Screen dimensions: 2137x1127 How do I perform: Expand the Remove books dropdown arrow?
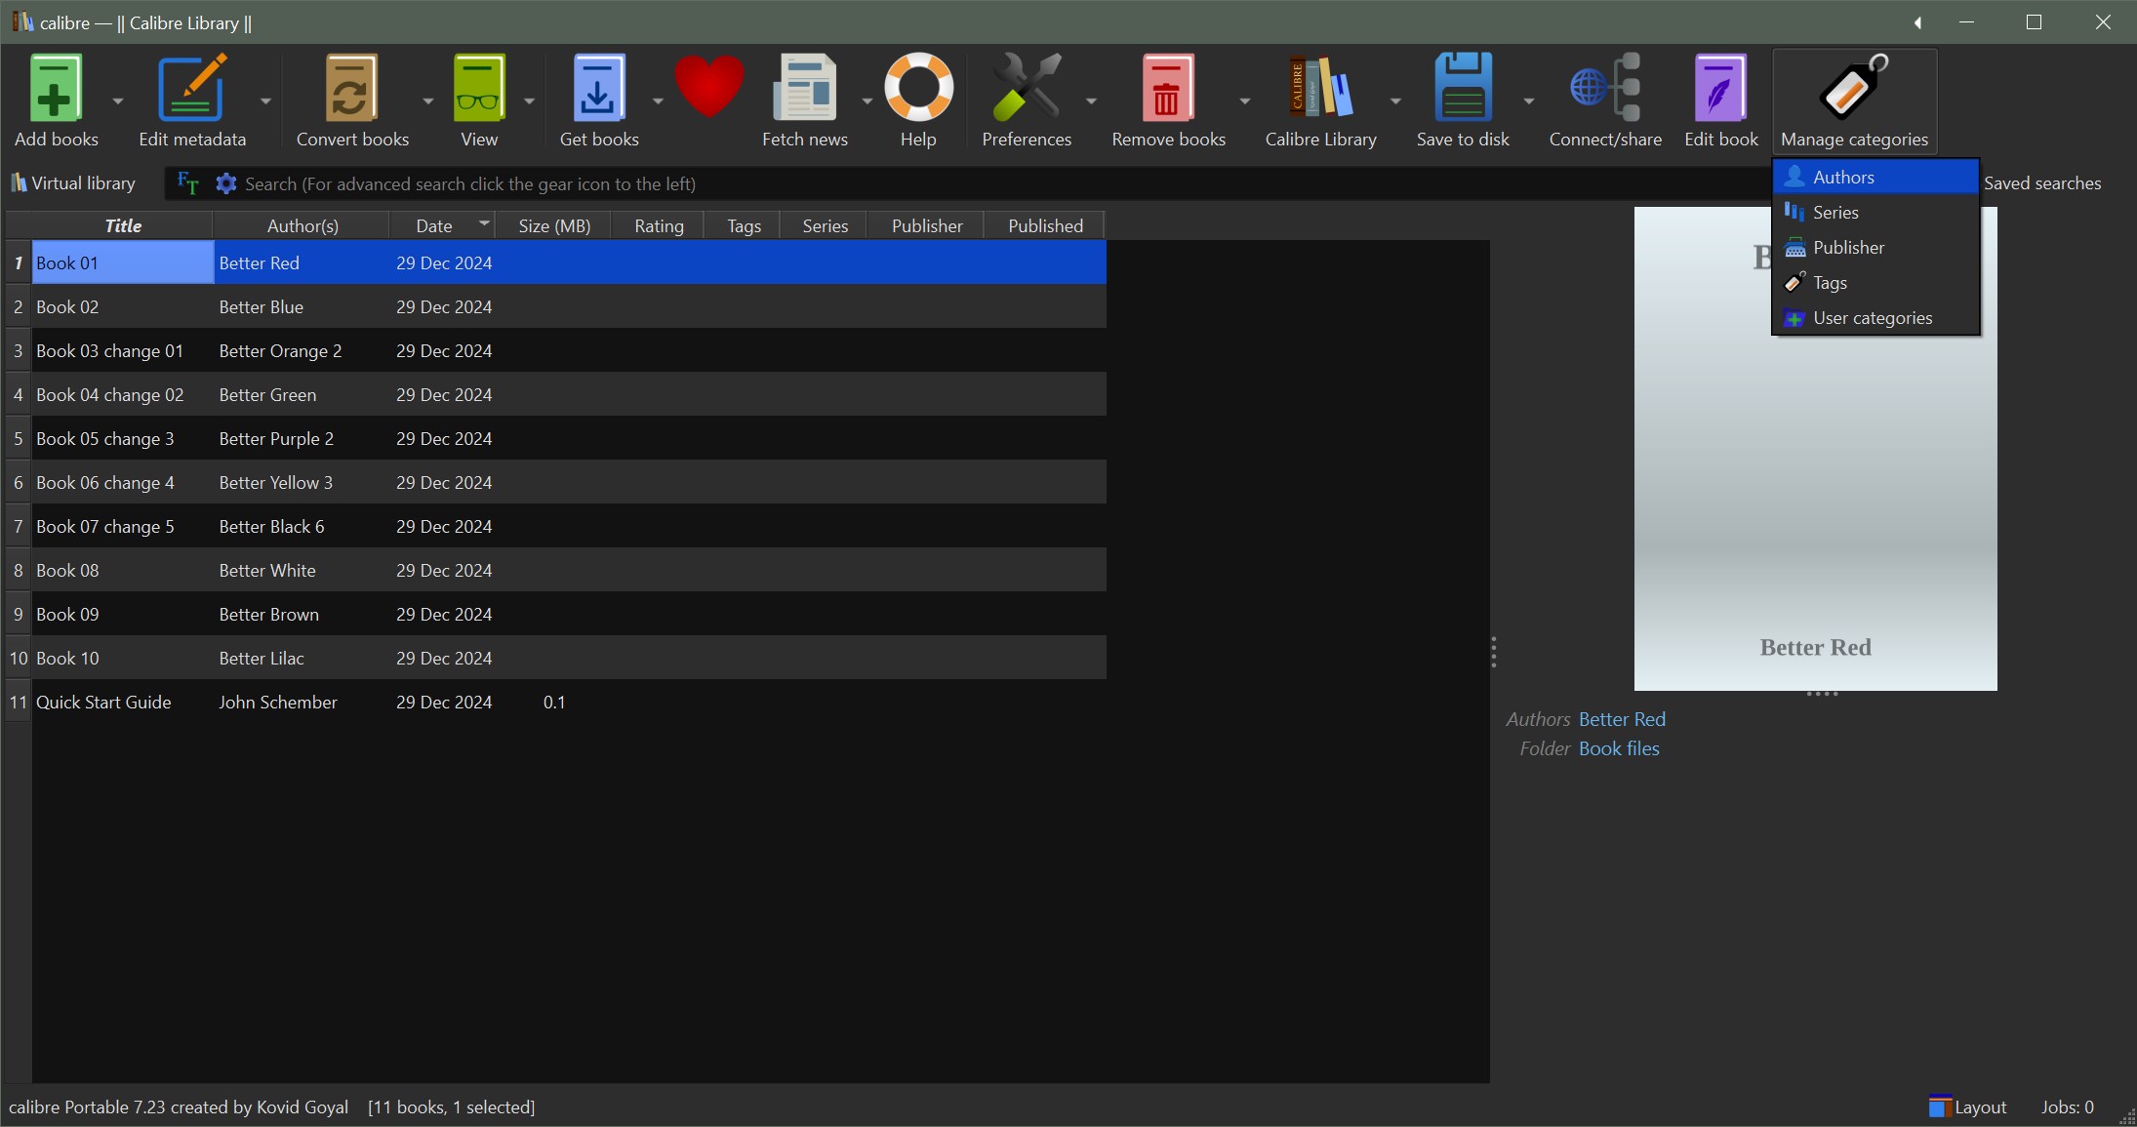tap(1244, 101)
